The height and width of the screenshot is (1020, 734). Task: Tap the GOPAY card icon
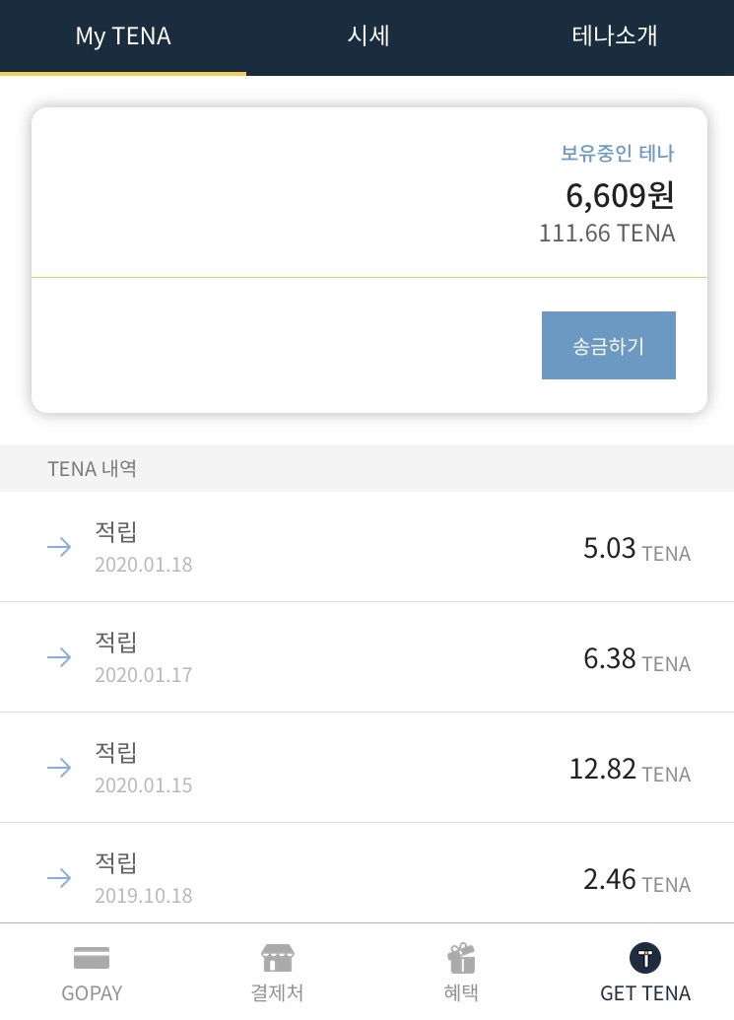pyautogui.click(x=92, y=957)
